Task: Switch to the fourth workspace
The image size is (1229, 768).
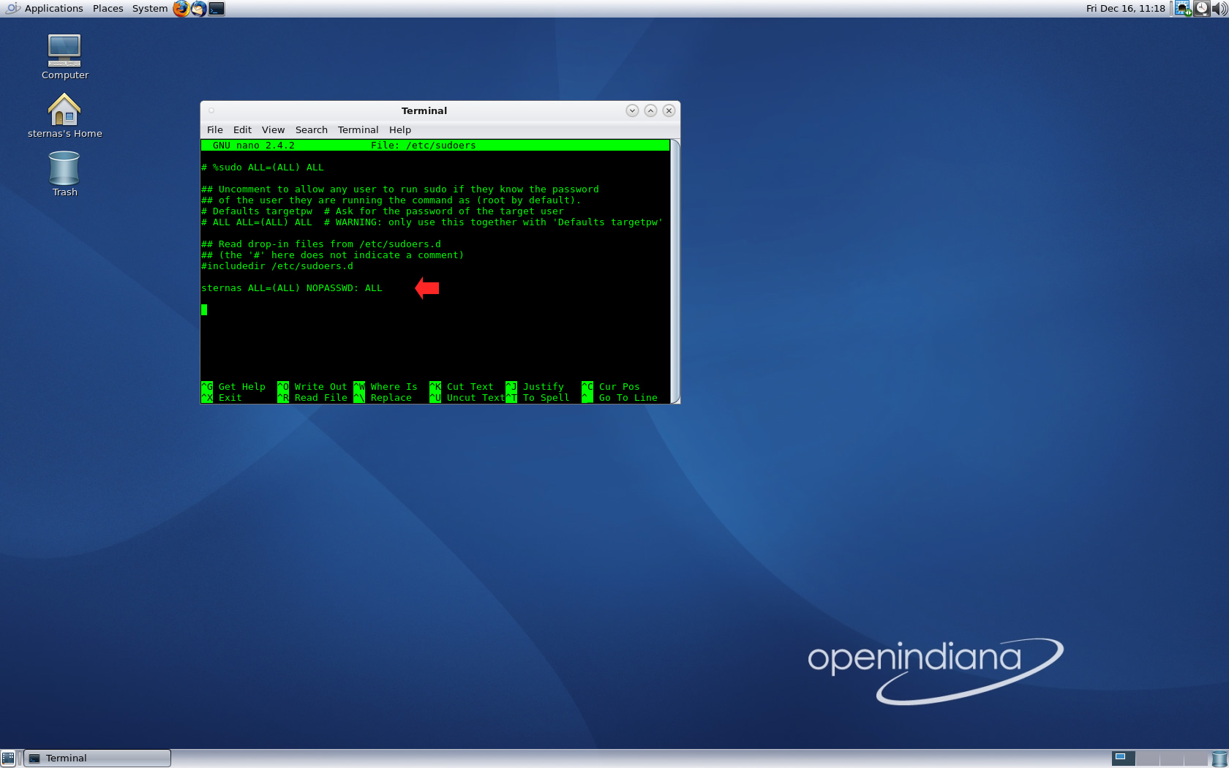Action: tap(1195, 758)
